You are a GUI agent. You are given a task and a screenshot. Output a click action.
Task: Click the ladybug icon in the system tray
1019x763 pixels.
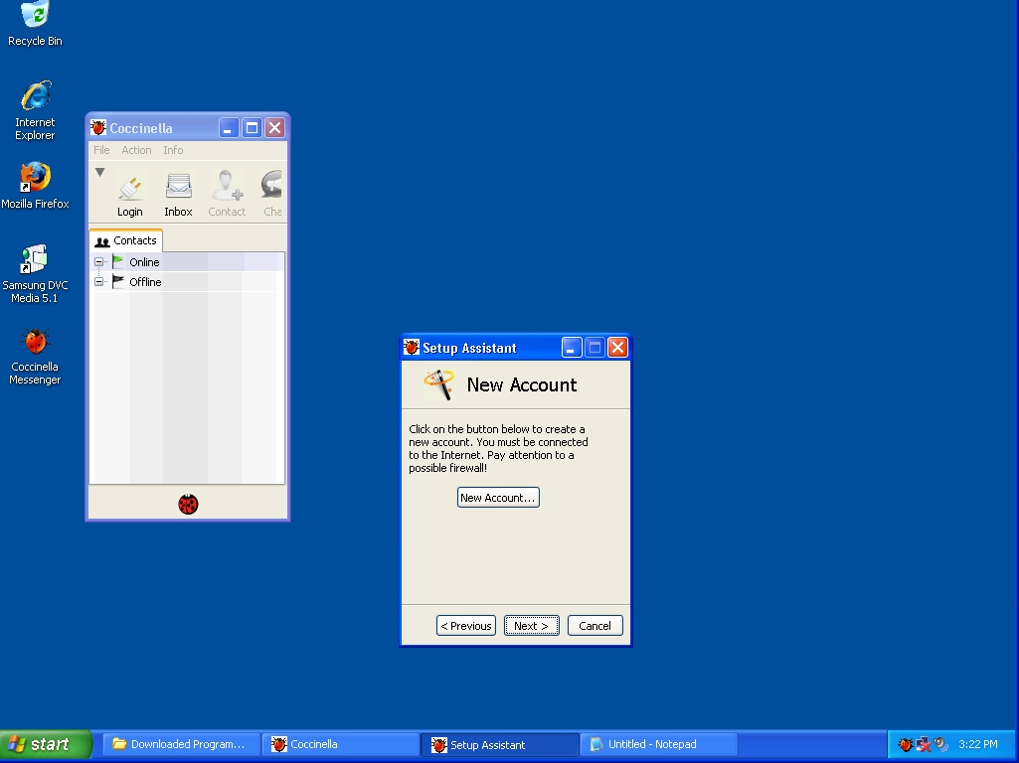tap(906, 744)
